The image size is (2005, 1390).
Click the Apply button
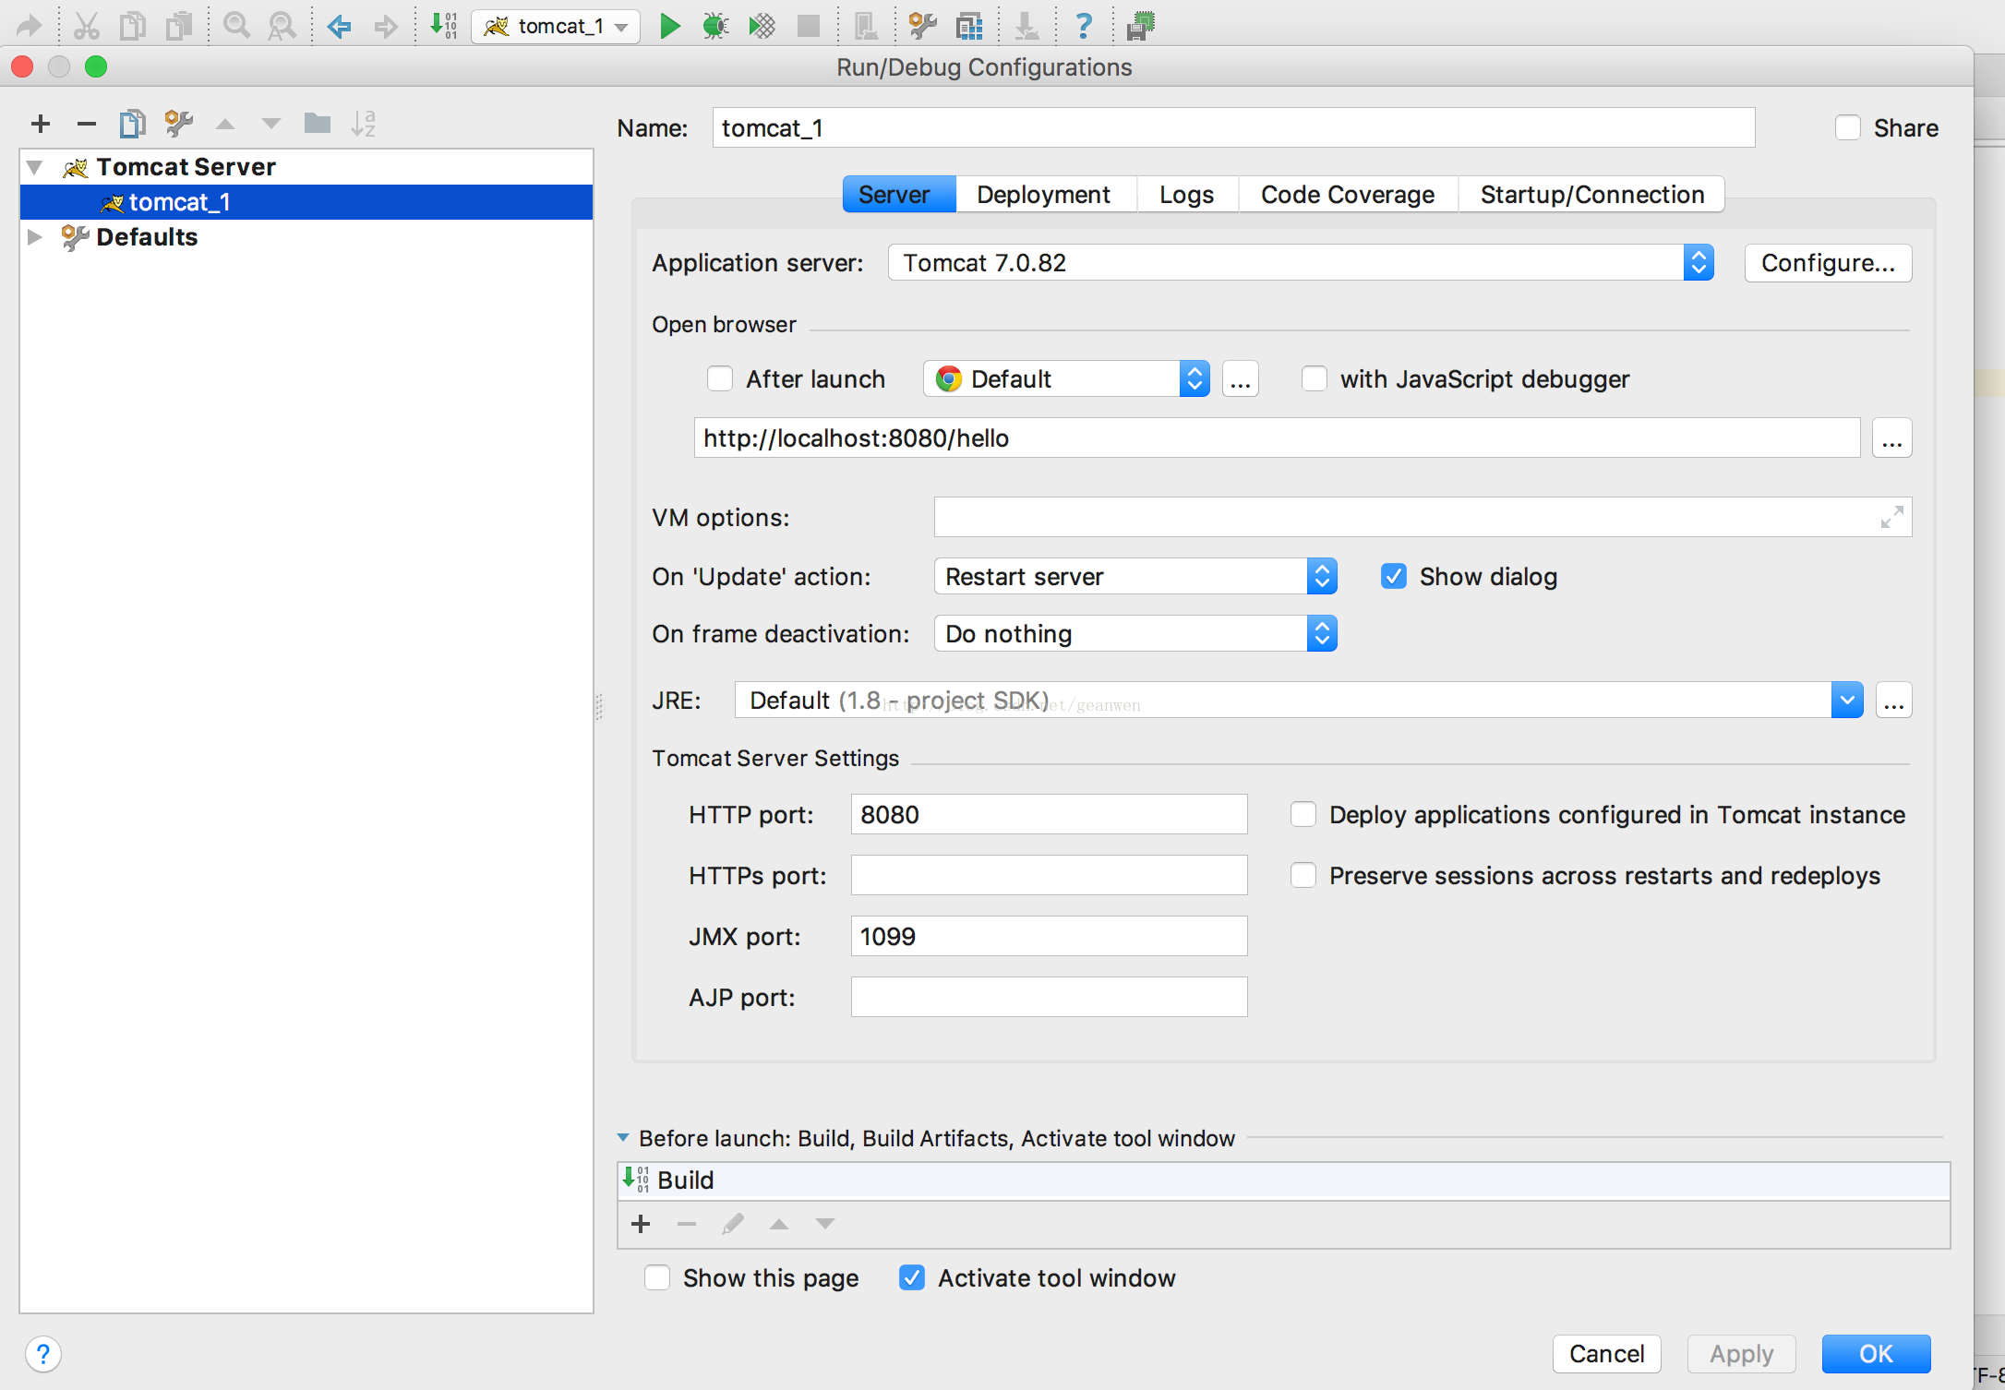click(x=1741, y=1353)
